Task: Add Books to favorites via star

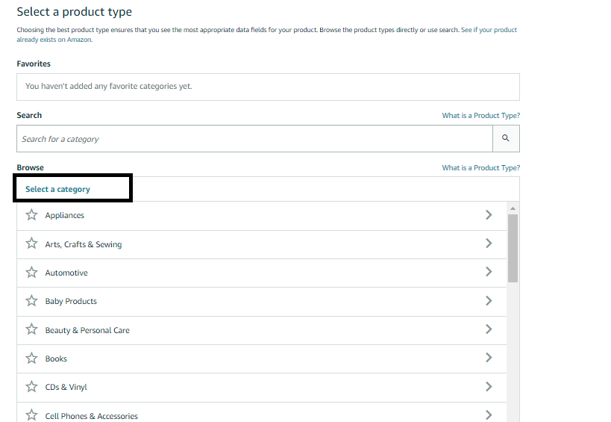Action: click(x=31, y=358)
